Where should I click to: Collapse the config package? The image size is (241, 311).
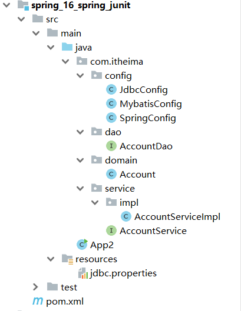coord(80,76)
